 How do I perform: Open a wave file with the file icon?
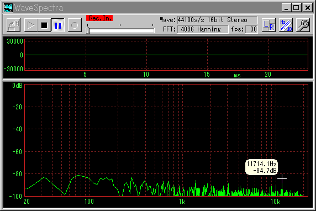(x=13, y=25)
